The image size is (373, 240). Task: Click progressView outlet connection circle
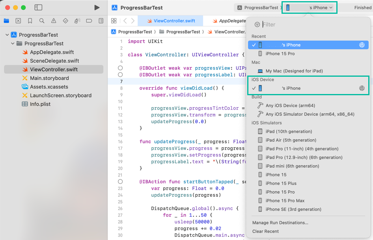pyautogui.click(x=120, y=68)
